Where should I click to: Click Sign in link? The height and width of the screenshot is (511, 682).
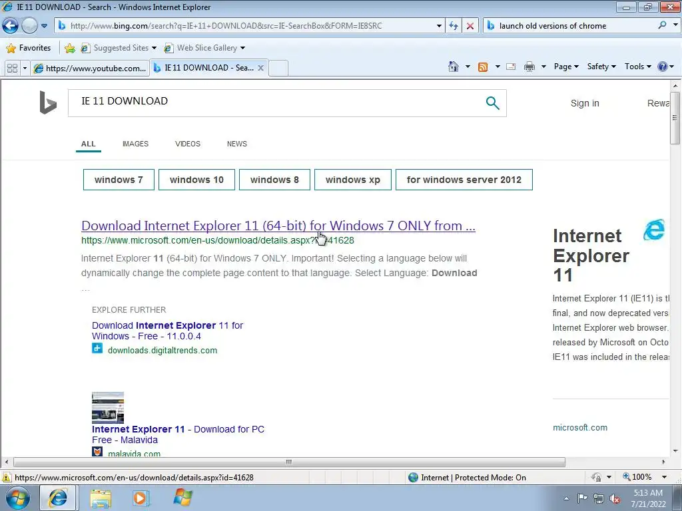click(585, 103)
